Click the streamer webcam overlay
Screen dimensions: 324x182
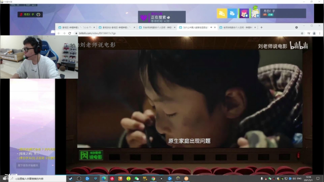[x=39, y=57]
